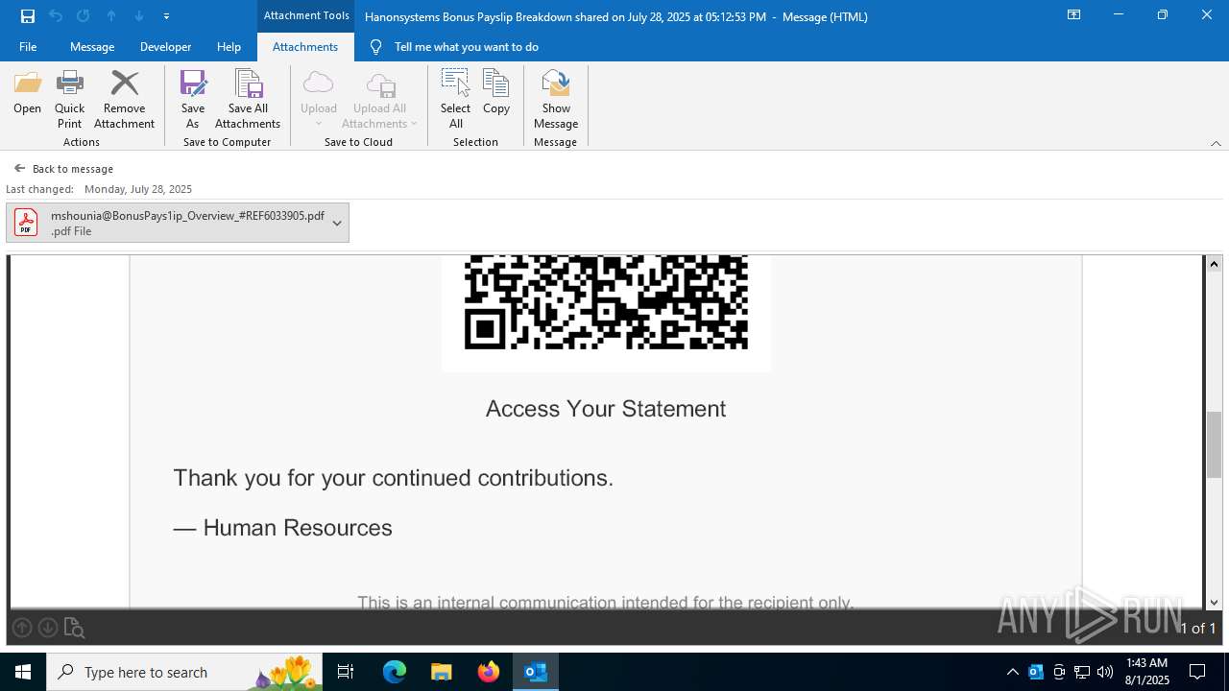The width and height of the screenshot is (1229, 691).
Task: Click Upload All Attachments button
Action: click(379, 99)
